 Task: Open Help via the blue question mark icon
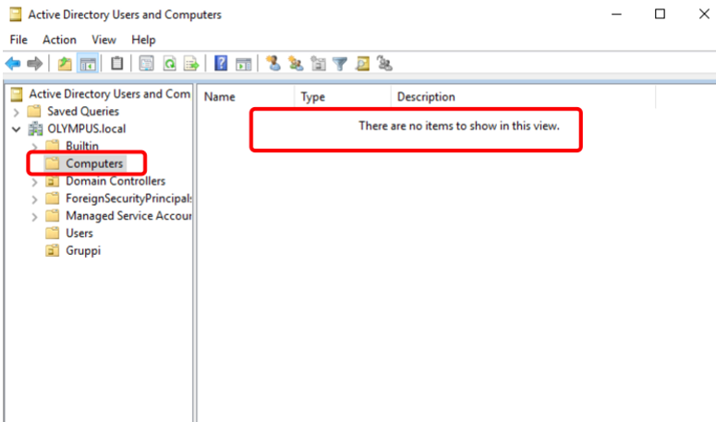pyautogui.click(x=222, y=64)
